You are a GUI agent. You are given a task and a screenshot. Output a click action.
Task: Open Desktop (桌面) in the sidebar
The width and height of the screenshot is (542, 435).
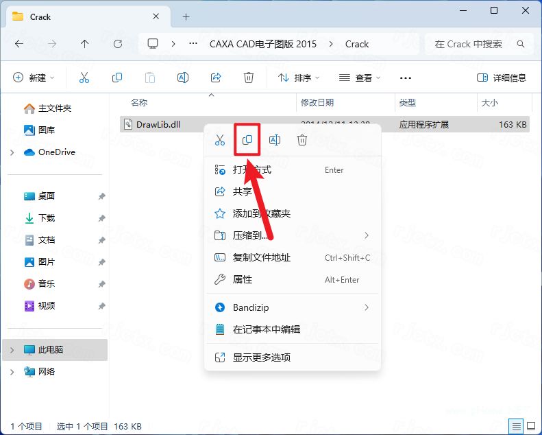(40, 196)
